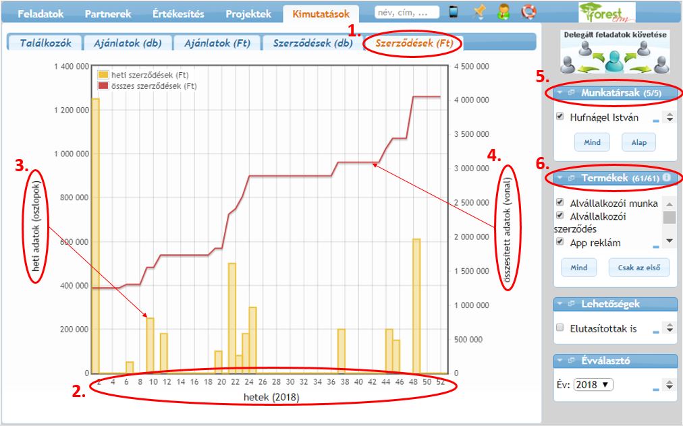Image resolution: width=683 pixels, height=426 pixels.
Task: Toggle the Alvállalkozói munka checkbox
Action: [560, 202]
